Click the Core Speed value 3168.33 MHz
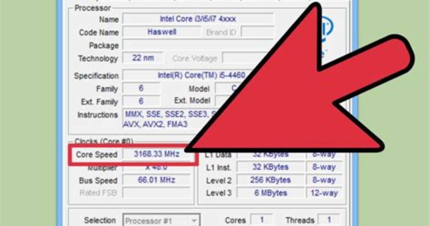 (157, 154)
